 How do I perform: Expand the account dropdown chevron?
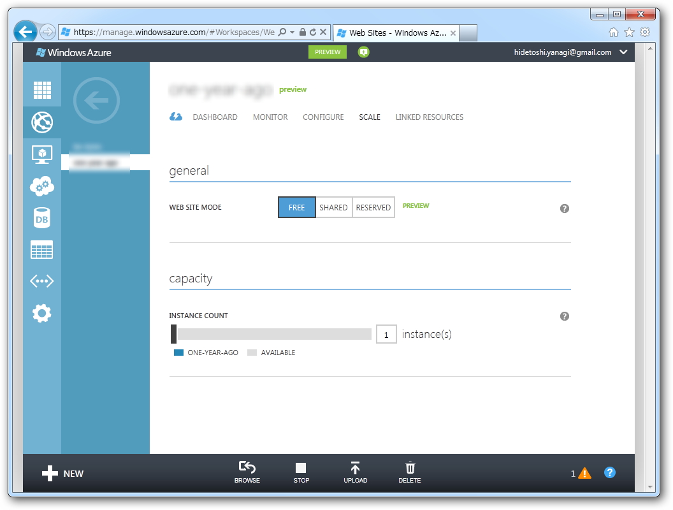[624, 52]
